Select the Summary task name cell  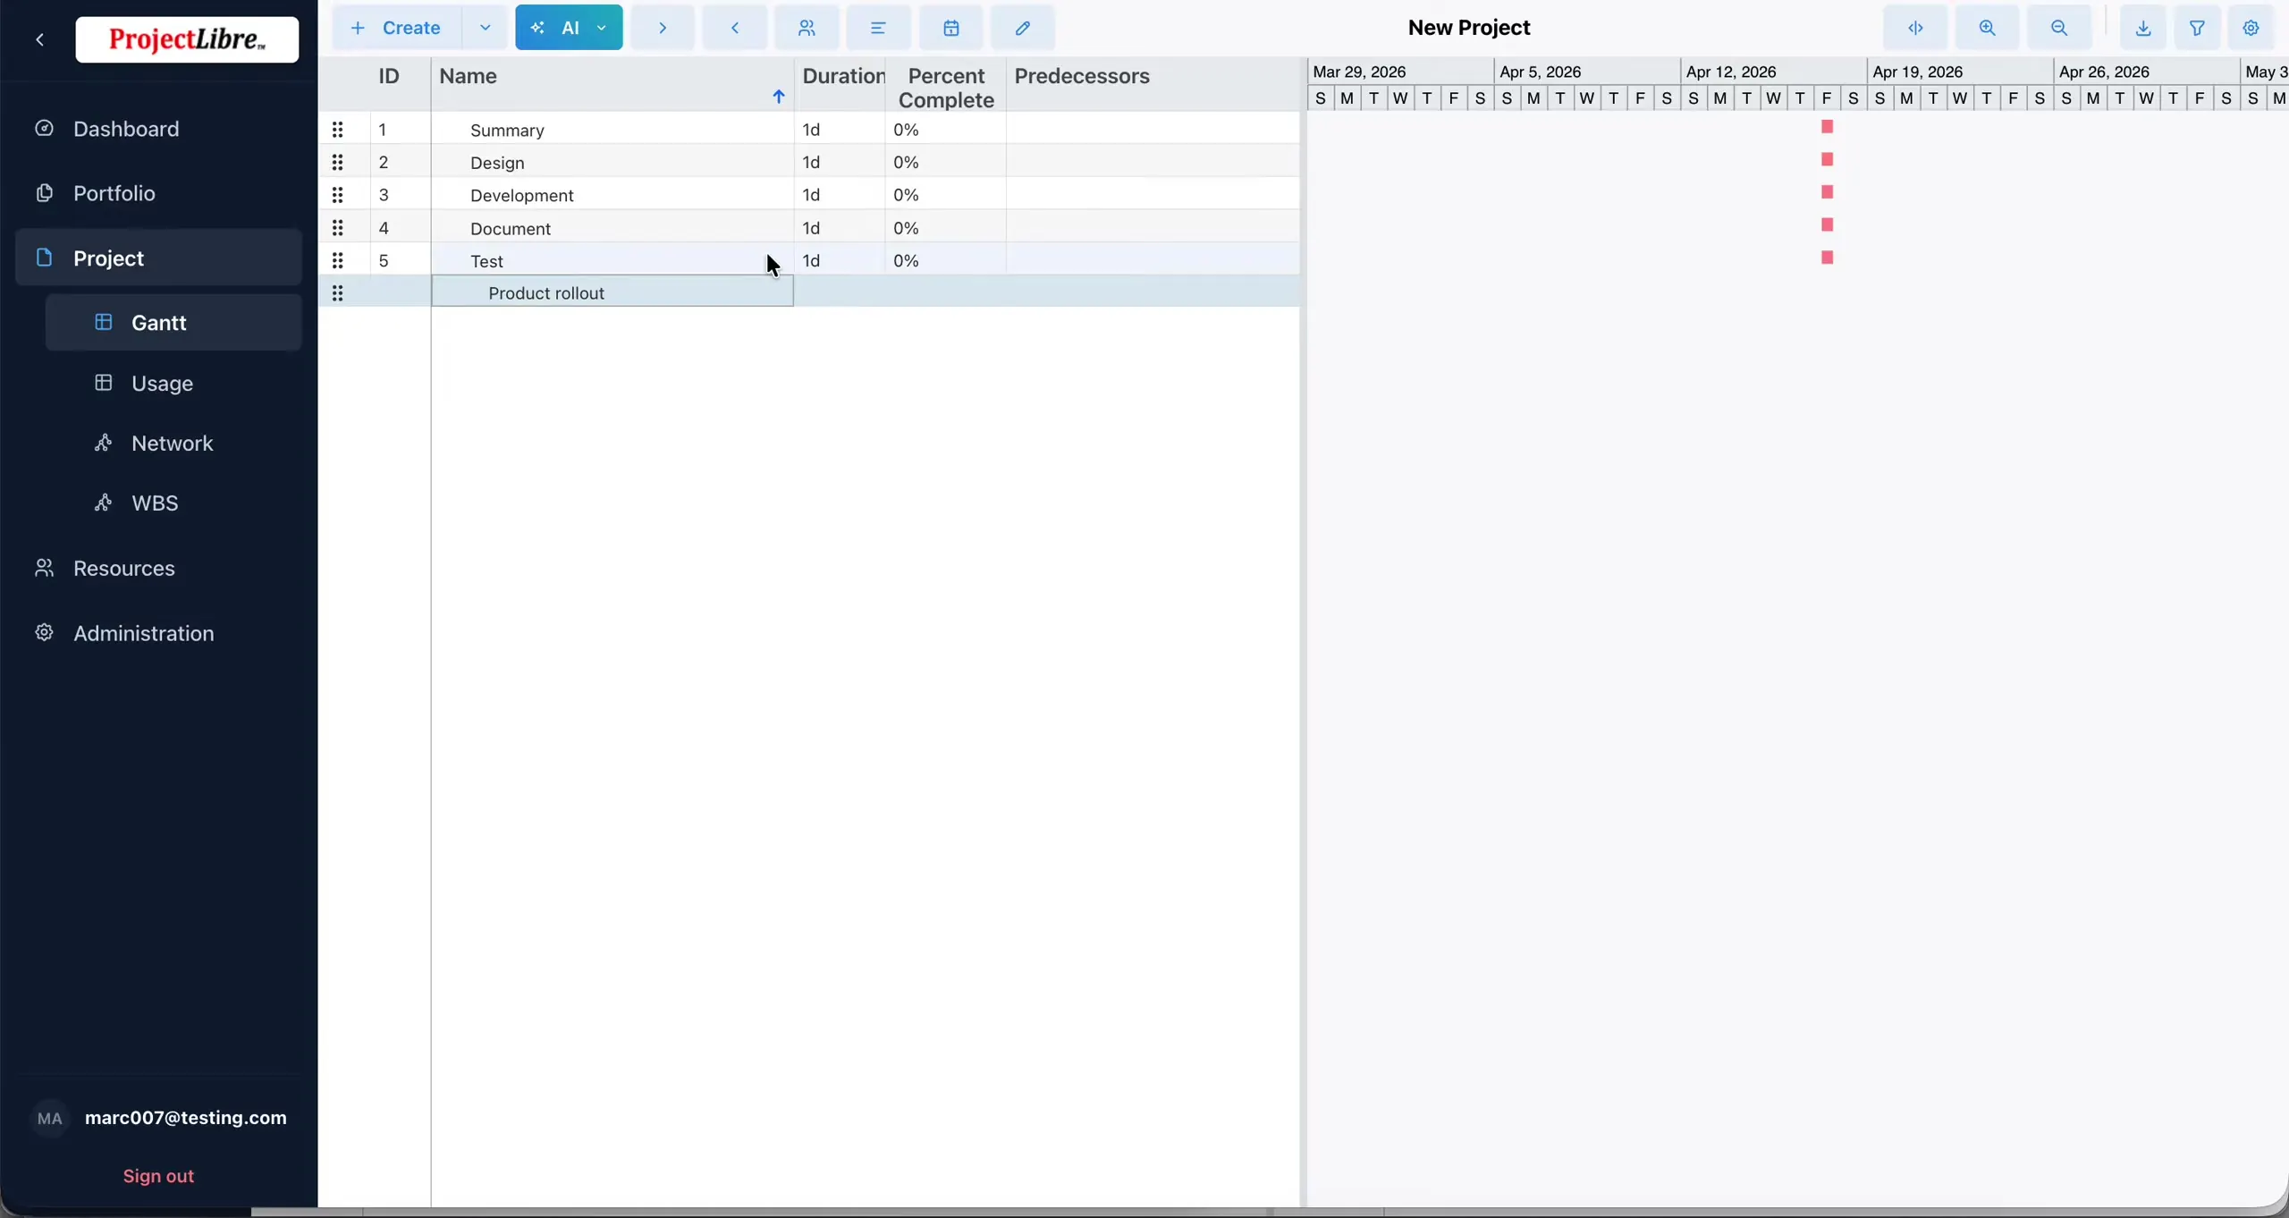[x=612, y=130]
